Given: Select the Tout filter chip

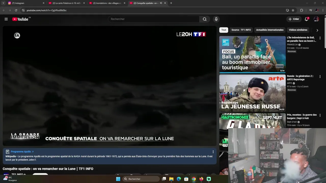Looking at the screenshot, I should 224,30.
